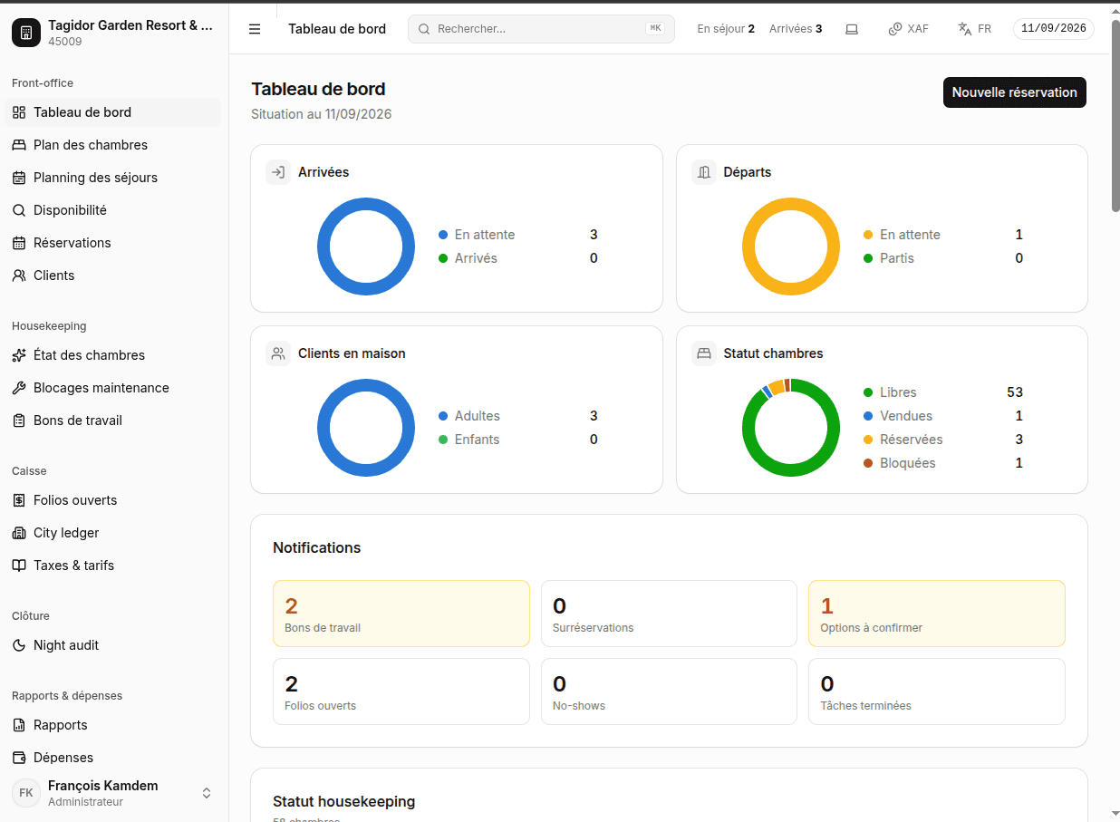The width and height of the screenshot is (1120, 822).
Task: Open the Tâches terminées notification card
Action: [937, 691]
